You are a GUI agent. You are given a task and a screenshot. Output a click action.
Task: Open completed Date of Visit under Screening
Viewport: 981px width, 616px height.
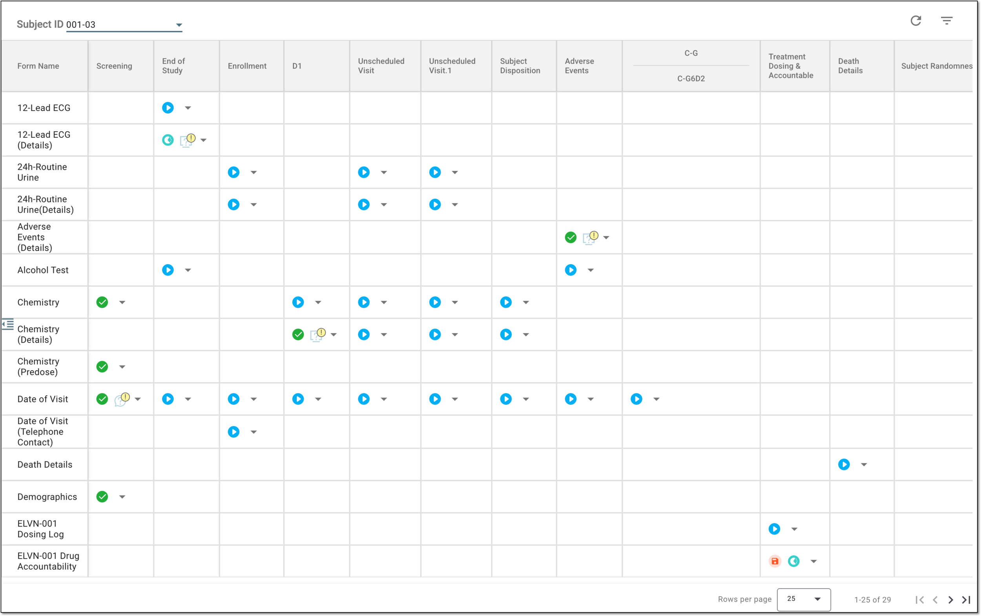coord(102,399)
